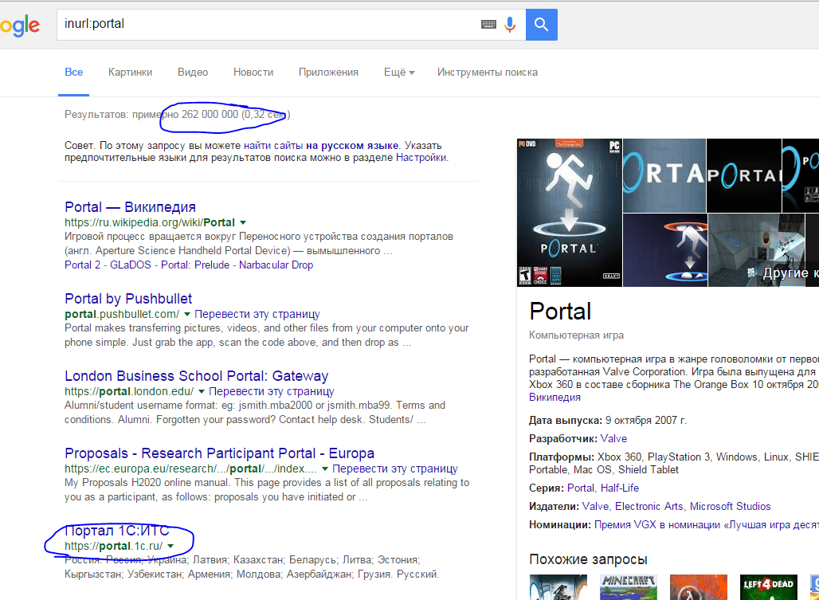Open the Half-Life orange related thumbnail
This screenshot has height=600, width=819.
pyautogui.click(x=699, y=587)
